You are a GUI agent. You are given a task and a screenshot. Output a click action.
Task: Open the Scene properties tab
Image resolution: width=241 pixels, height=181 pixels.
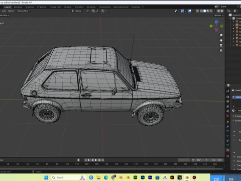227,111
